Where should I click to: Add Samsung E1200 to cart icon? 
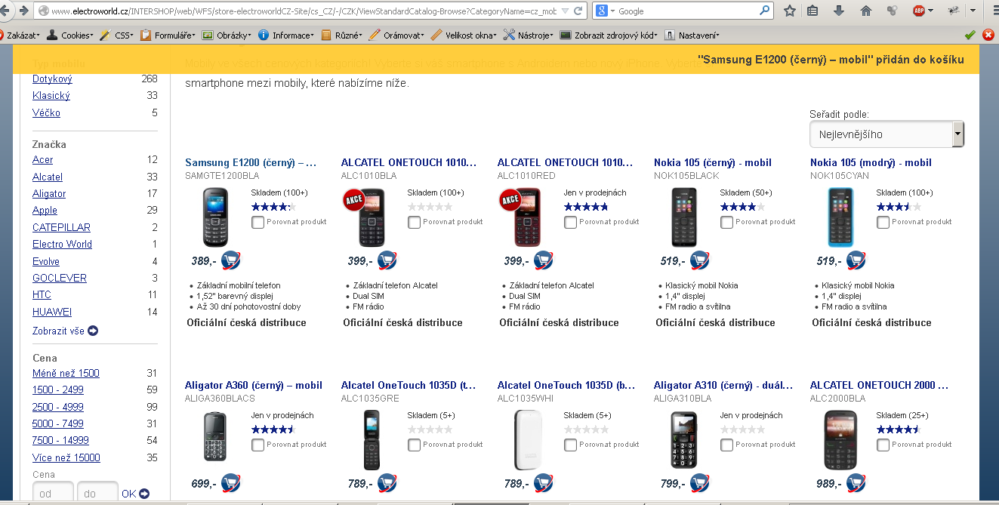point(230,260)
